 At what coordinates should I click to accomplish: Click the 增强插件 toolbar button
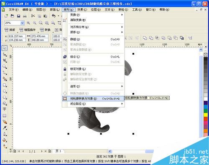coord(27,30)
